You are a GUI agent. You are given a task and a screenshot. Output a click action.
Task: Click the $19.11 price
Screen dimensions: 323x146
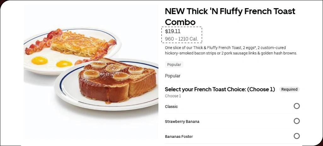click(173, 31)
